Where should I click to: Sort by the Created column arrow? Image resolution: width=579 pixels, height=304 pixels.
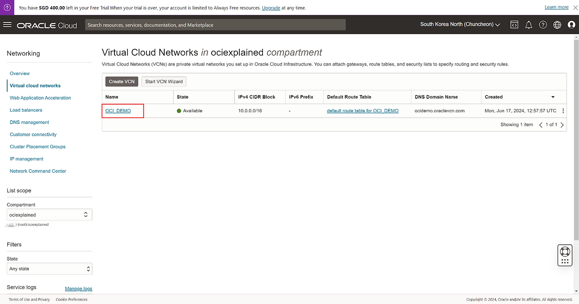click(553, 97)
